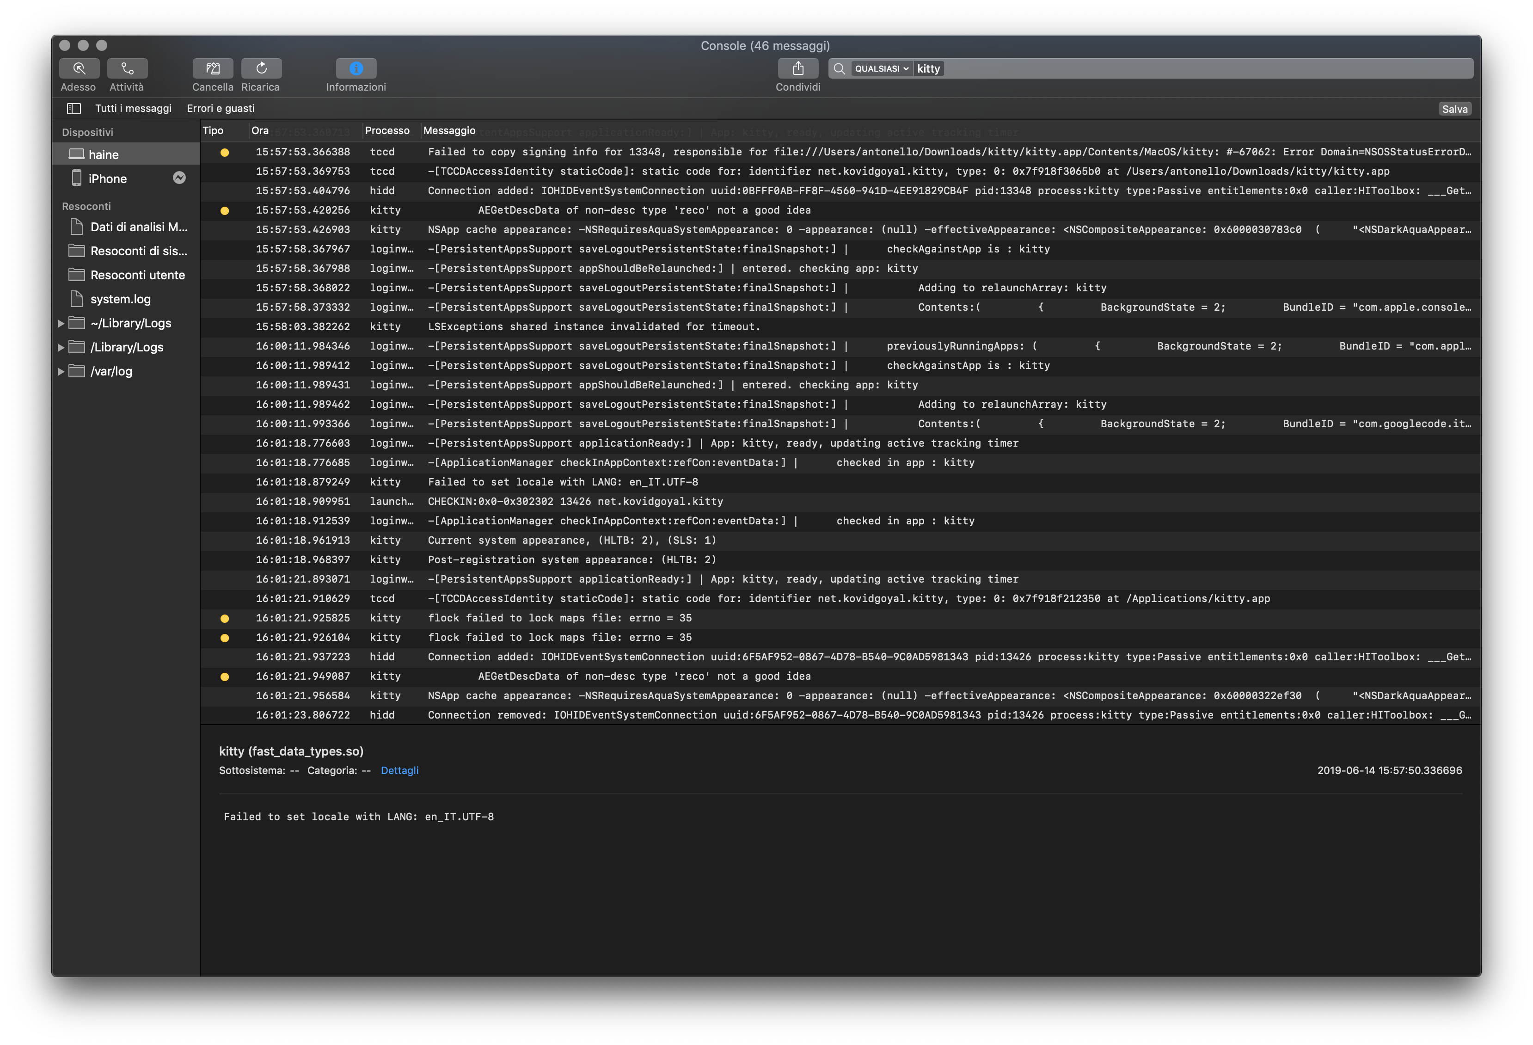Select the iPhone device in the sidebar
This screenshot has width=1533, height=1045.
click(x=108, y=178)
